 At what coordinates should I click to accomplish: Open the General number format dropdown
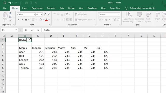tap(119, 14)
